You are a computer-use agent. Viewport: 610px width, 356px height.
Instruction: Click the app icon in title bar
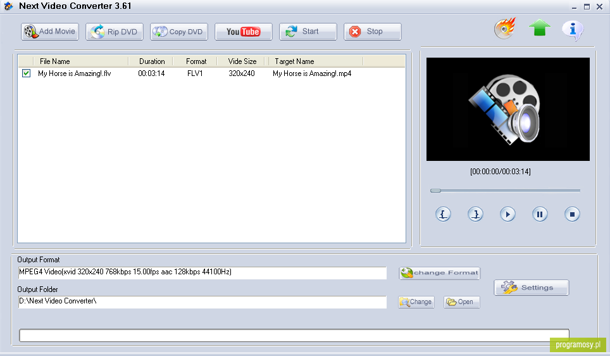(x=9, y=6)
